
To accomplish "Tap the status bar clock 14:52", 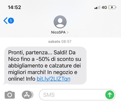I will click(x=14, y=7).
